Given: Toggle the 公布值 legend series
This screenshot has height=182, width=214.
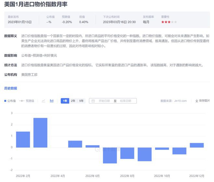Looking at the screenshot, I should pyautogui.click(x=10, y=101).
